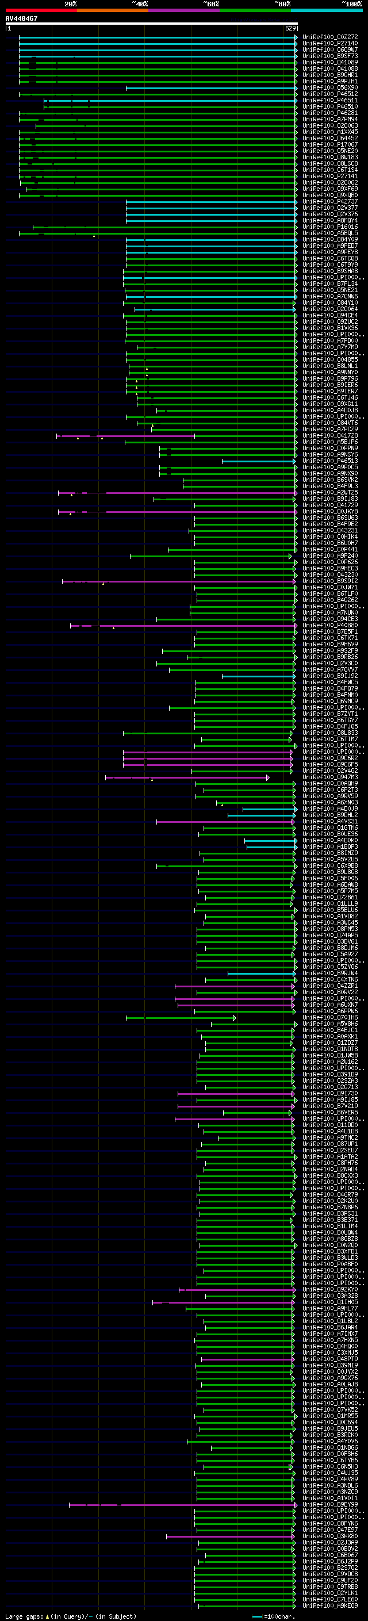Viewport: 368px width, 1621px height.
Task: Click the purple alignment bar for UniRef100_Q41728
Action: (x=126, y=435)
